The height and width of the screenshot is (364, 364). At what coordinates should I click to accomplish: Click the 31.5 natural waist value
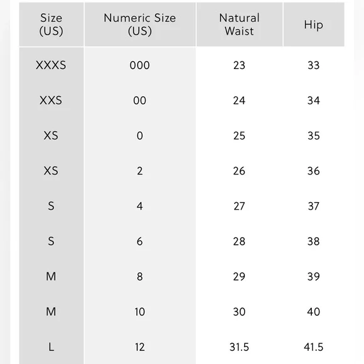coord(239,347)
